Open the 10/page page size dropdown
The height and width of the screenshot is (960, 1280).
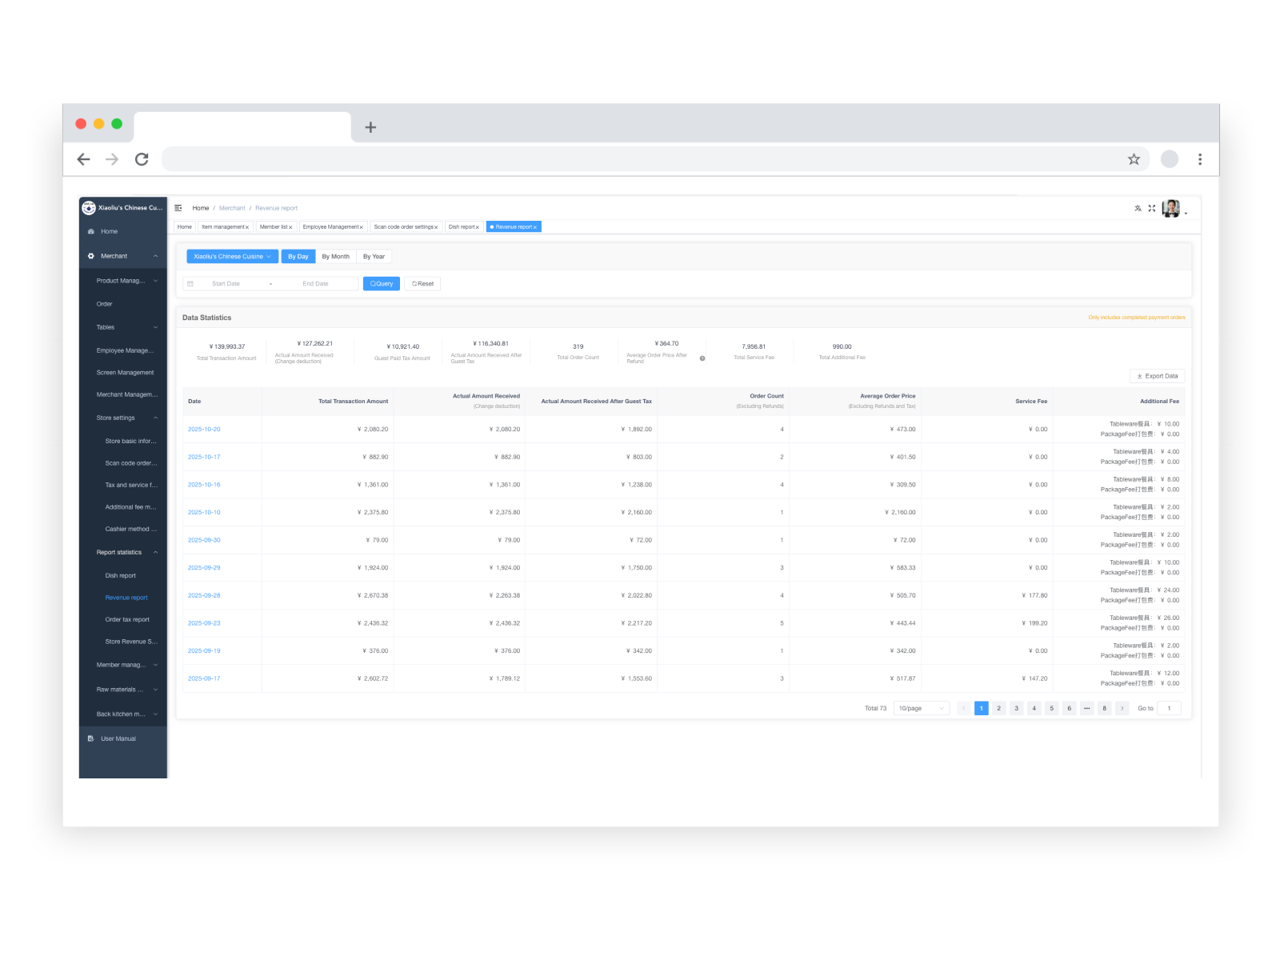(x=920, y=708)
